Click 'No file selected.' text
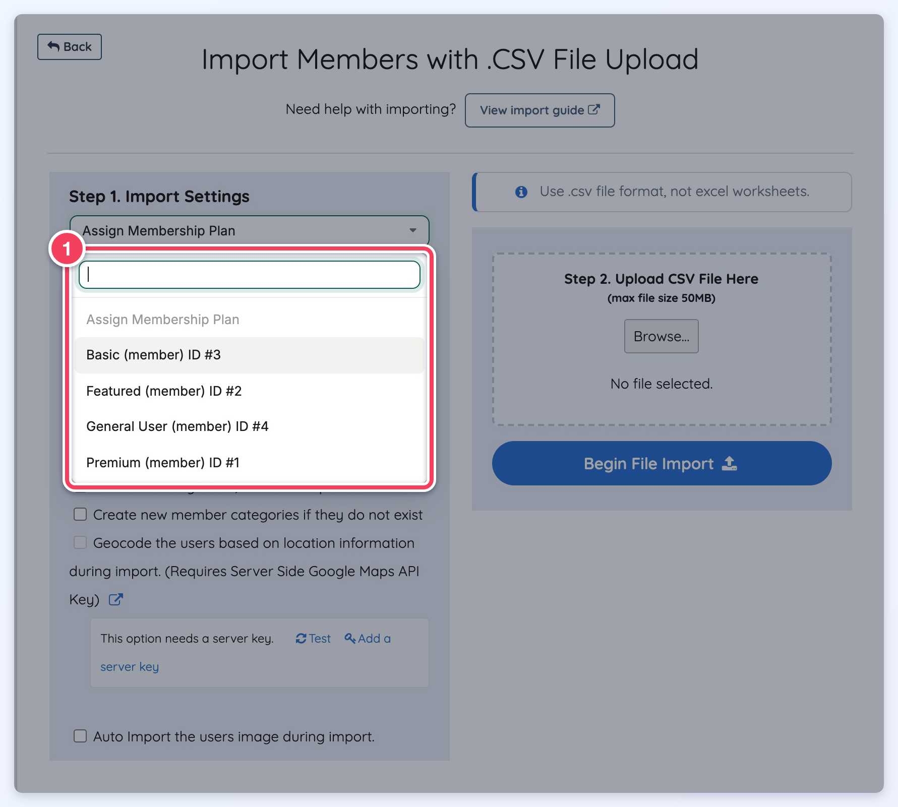898x807 pixels. point(662,384)
